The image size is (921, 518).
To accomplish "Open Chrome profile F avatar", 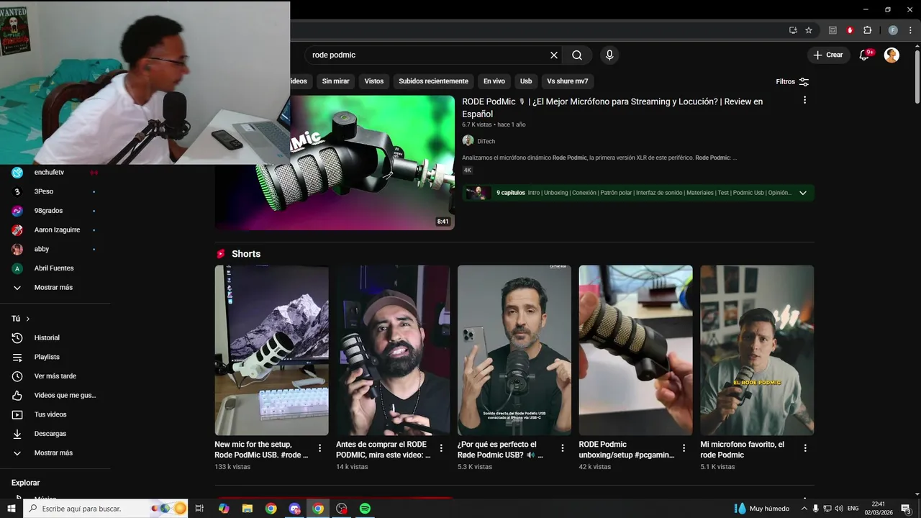I will [x=893, y=30].
